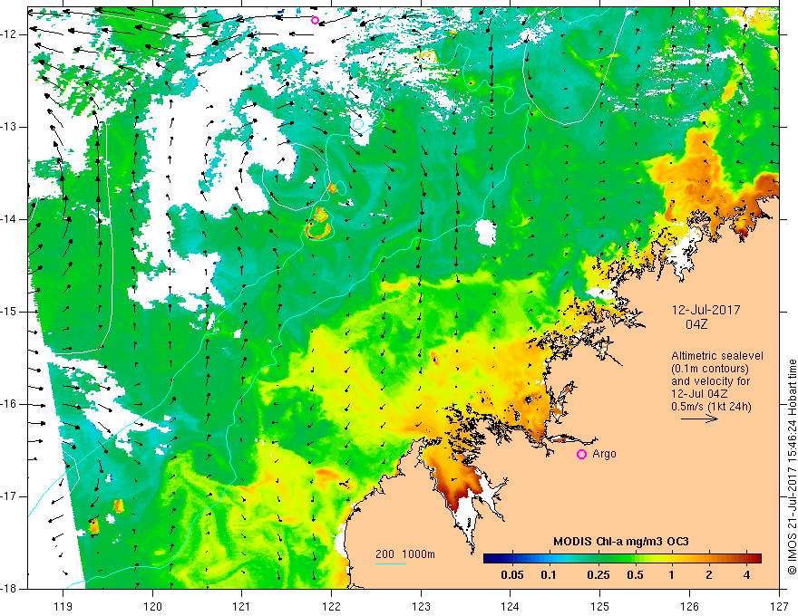
Task: Select the 'Altimetric sealevel' text line
Action: click(717, 356)
